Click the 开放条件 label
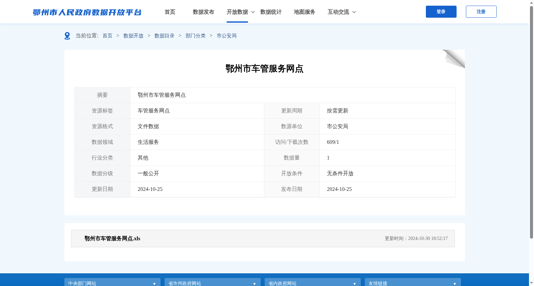The image size is (534, 286). coord(292,174)
